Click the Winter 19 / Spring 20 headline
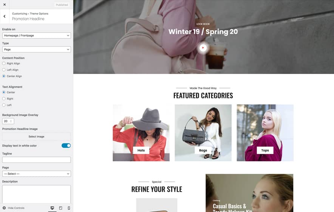This screenshot has height=212, width=334. point(203,32)
